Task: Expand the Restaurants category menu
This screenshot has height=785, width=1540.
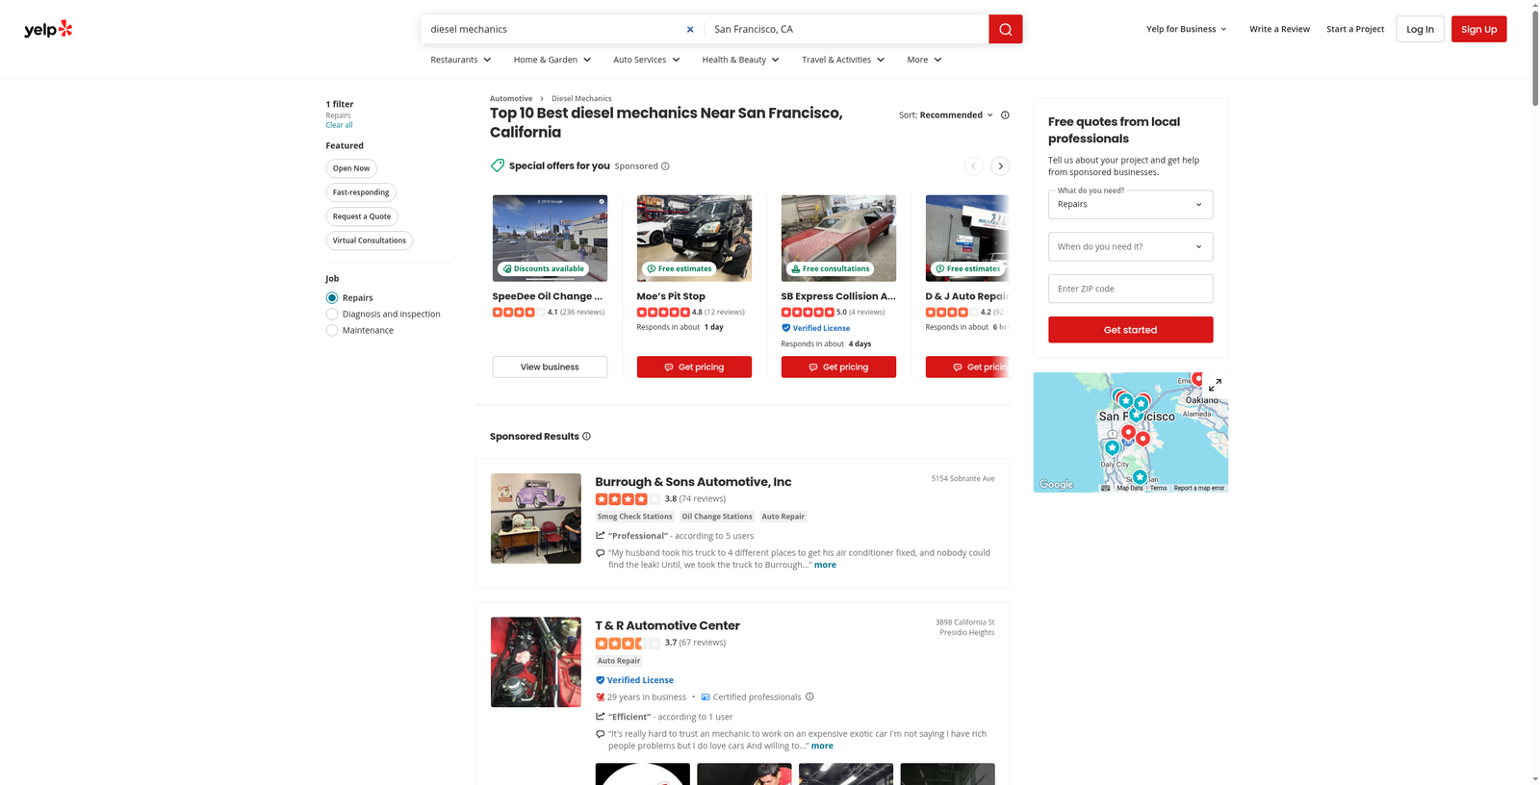Action: point(460,60)
